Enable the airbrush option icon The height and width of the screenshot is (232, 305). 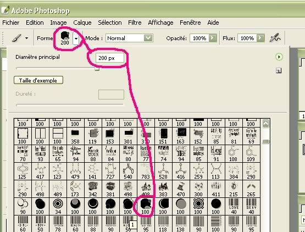tap(275, 38)
